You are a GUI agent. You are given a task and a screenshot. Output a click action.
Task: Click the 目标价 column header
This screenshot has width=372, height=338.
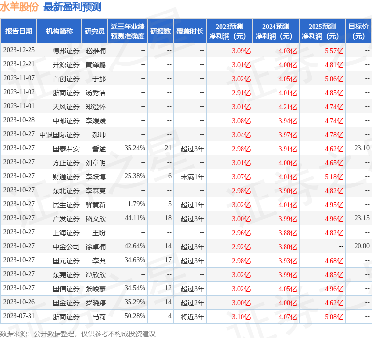[x=358, y=31]
